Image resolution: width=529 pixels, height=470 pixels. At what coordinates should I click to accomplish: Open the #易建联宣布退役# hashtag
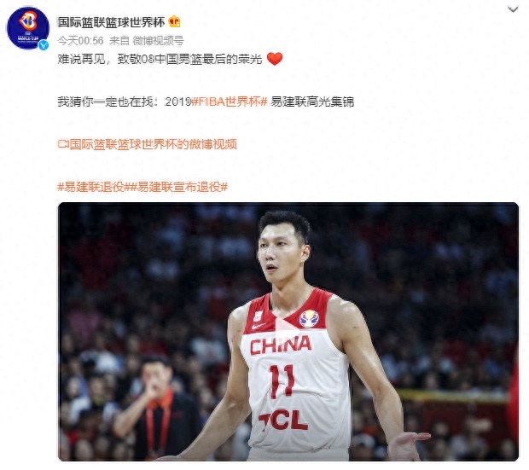(x=177, y=187)
